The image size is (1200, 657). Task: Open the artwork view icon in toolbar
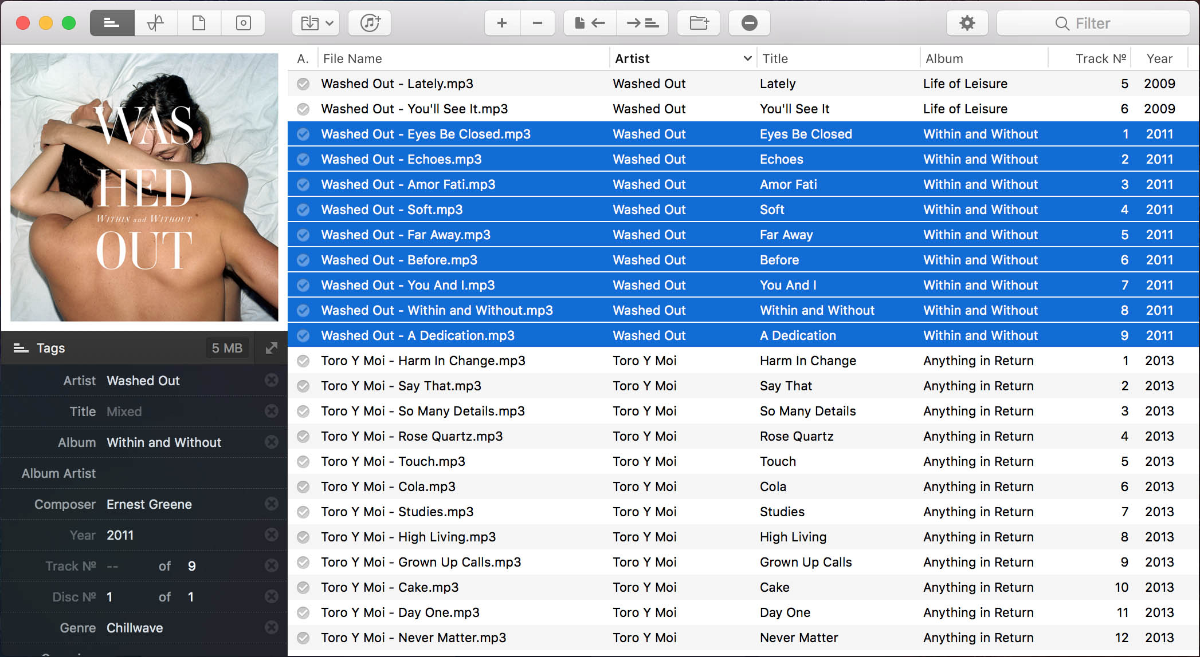(243, 23)
